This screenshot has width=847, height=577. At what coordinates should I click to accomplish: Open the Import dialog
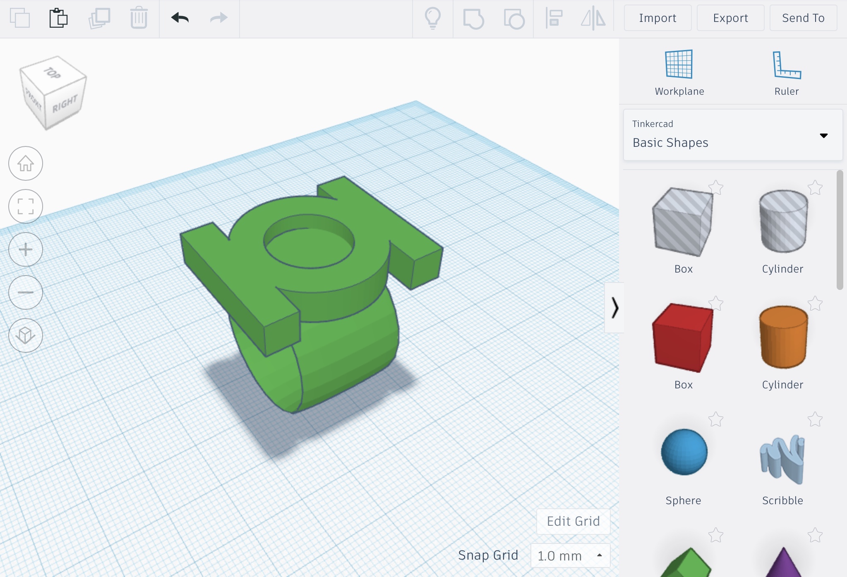[657, 18]
